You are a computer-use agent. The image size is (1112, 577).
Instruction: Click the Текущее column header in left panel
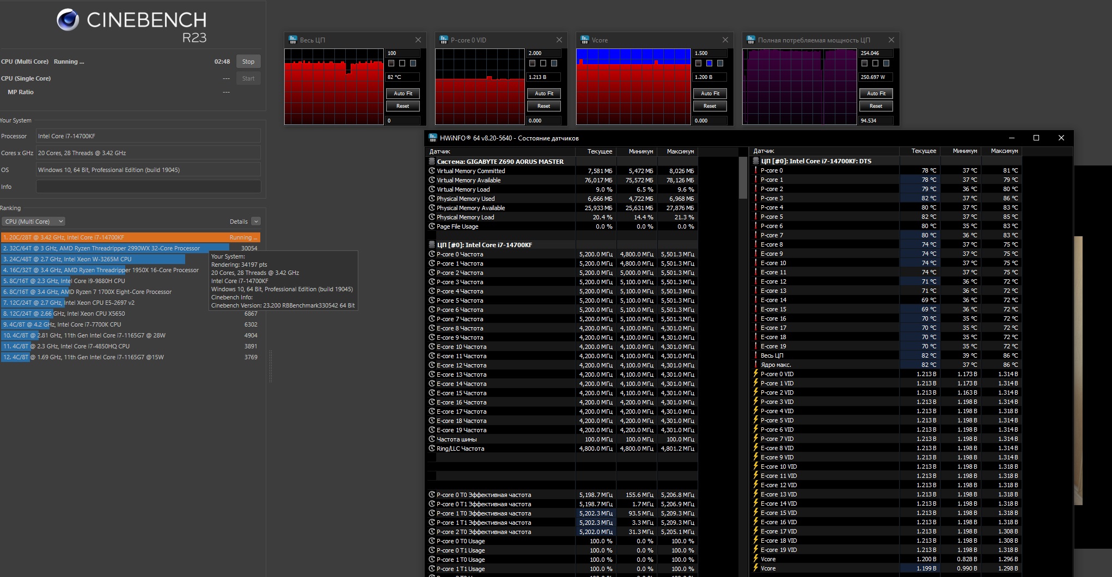point(596,151)
